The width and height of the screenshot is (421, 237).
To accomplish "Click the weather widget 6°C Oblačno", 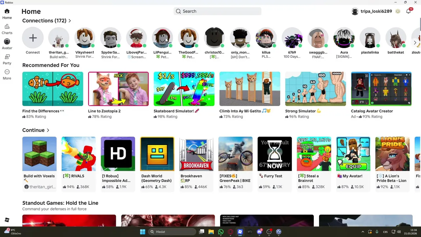I will [12, 232].
